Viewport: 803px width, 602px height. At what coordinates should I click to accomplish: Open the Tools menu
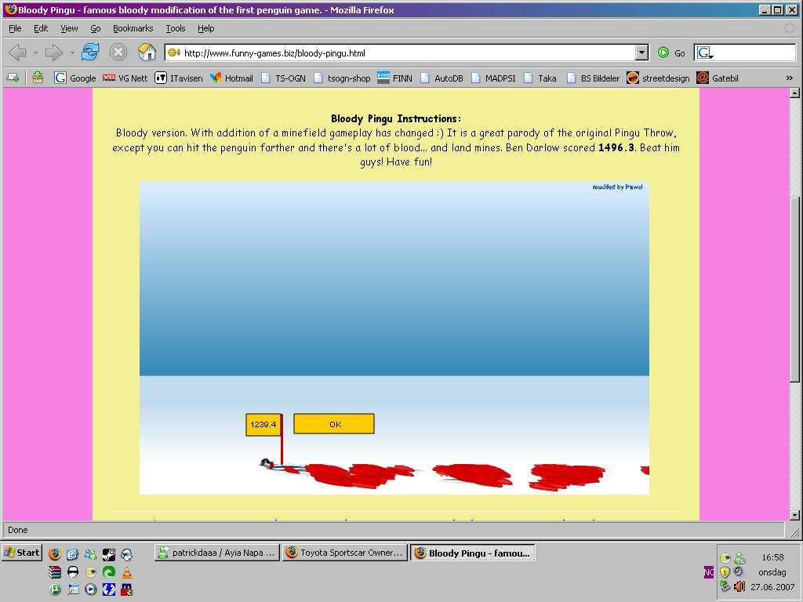[175, 28]
